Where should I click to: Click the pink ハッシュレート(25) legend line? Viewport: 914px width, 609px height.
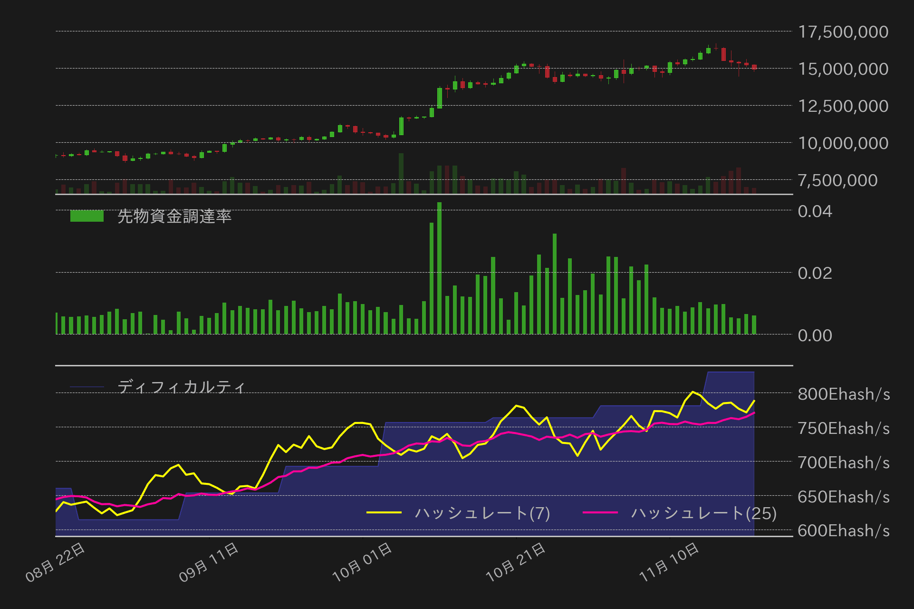click(600, 512)
